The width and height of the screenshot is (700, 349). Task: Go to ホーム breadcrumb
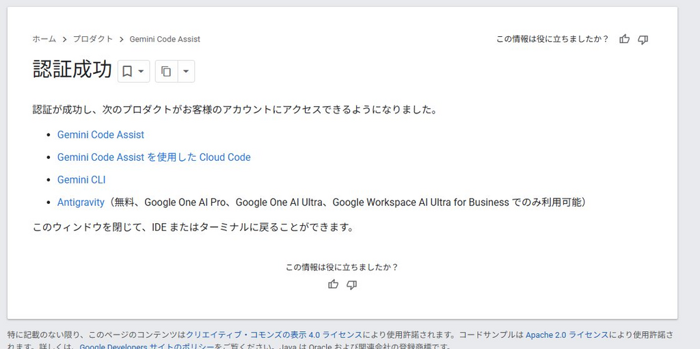[44, 39]
